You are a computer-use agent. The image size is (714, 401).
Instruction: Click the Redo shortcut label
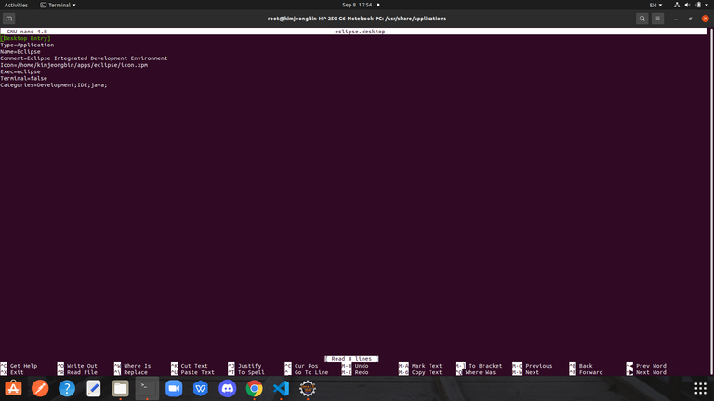tap(362, 372)
